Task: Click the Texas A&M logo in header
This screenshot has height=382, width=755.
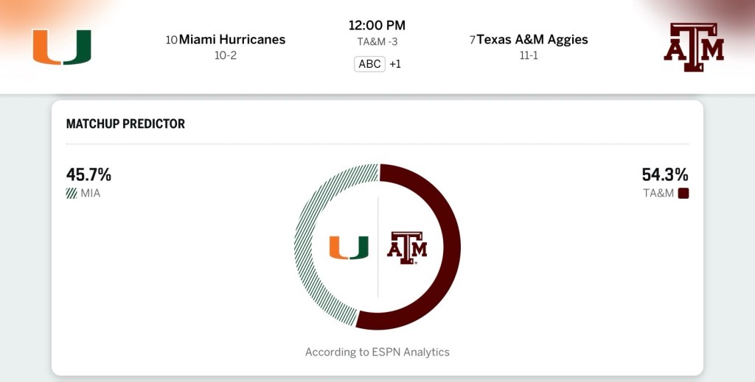Action: 694,47
